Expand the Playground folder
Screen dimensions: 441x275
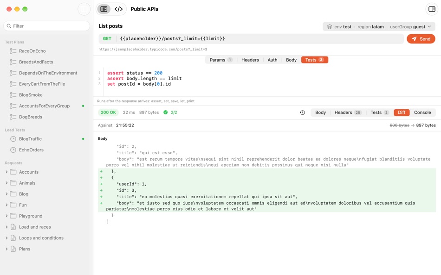6,216
